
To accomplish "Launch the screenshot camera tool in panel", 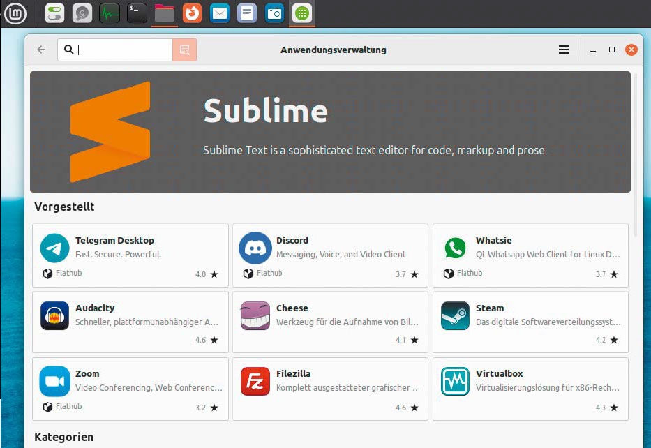I will [274, 13].
